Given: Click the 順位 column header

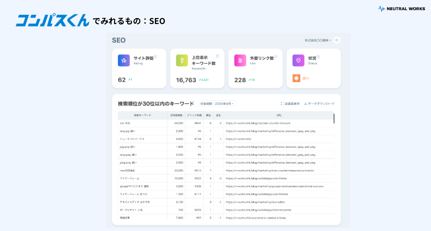Looking at the screenshot, I should (x=208, y=115).
